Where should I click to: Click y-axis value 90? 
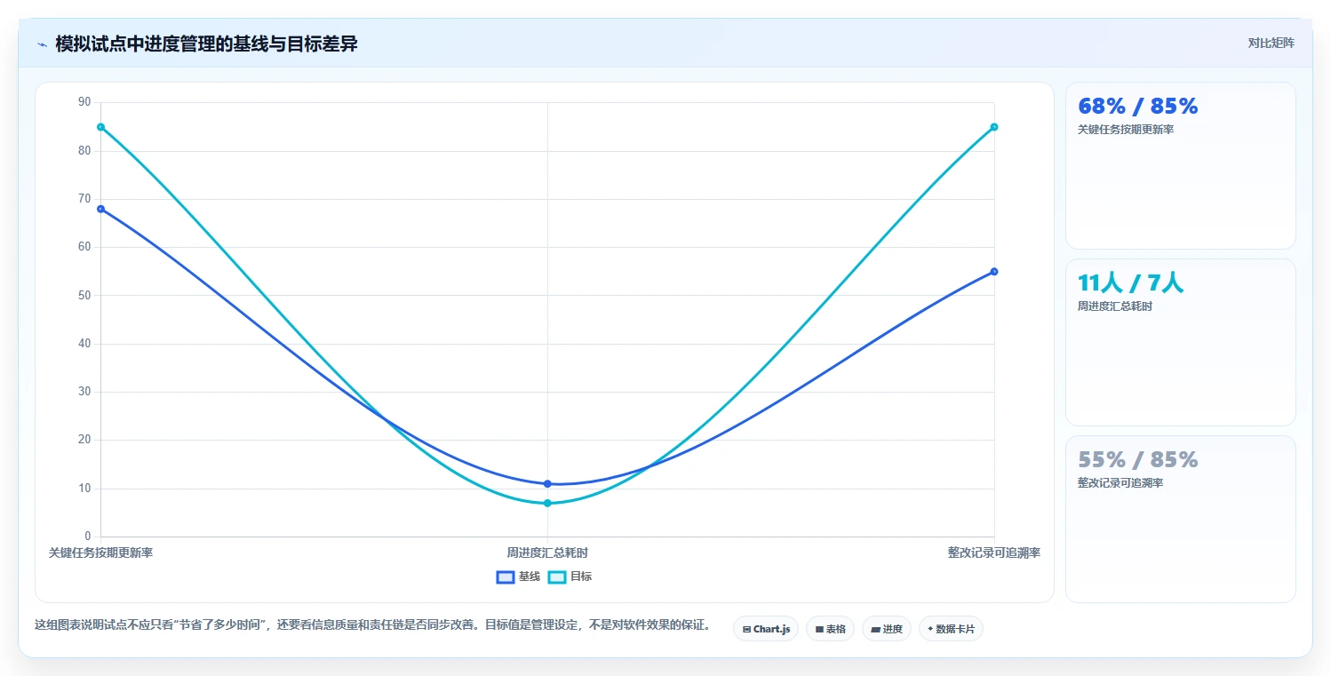point(84,102)
